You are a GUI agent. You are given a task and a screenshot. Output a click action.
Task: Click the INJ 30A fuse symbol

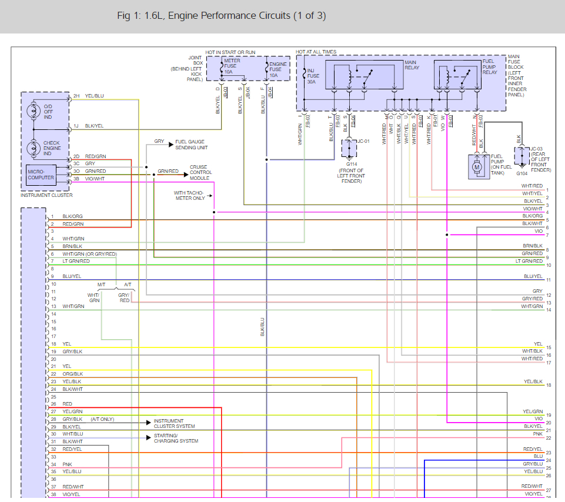305,73
